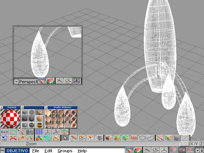Open material panel control menu box
The height and width of the screenshot is (153, 204).
pos(2,108)
